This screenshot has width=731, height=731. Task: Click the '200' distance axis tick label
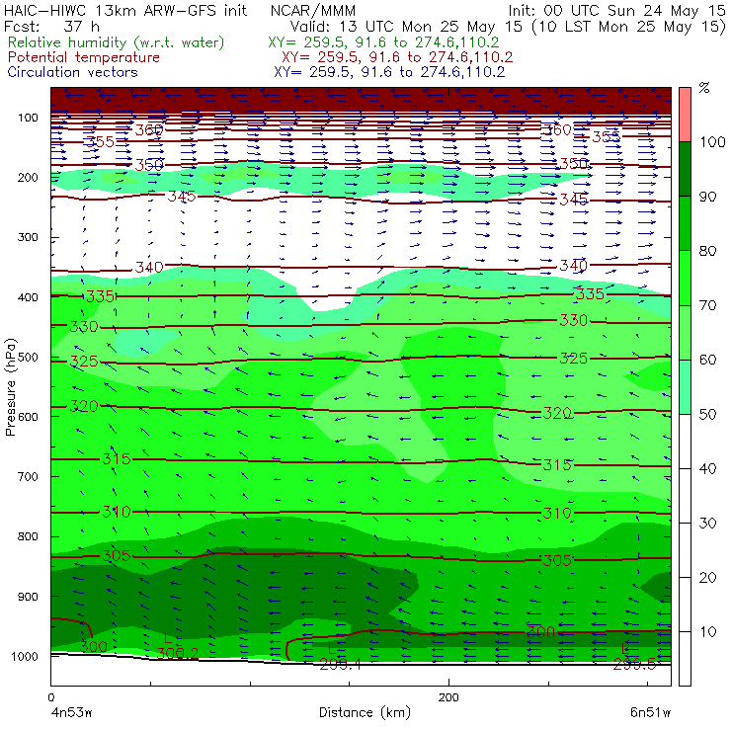click(448, 697)
